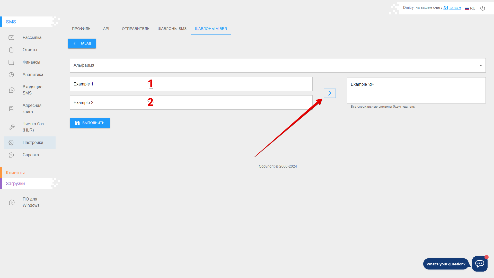This screenshot has width=494, height=278.
Task: Expand the Альфаимя dropdown
Action: (x=277, y=65)
